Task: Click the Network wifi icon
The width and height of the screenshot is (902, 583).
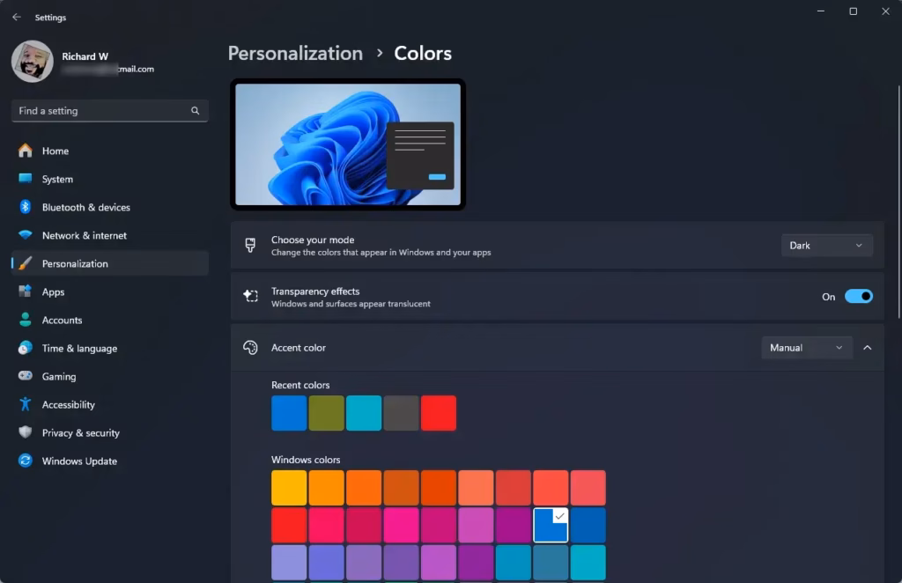Action: pos(26,235)
